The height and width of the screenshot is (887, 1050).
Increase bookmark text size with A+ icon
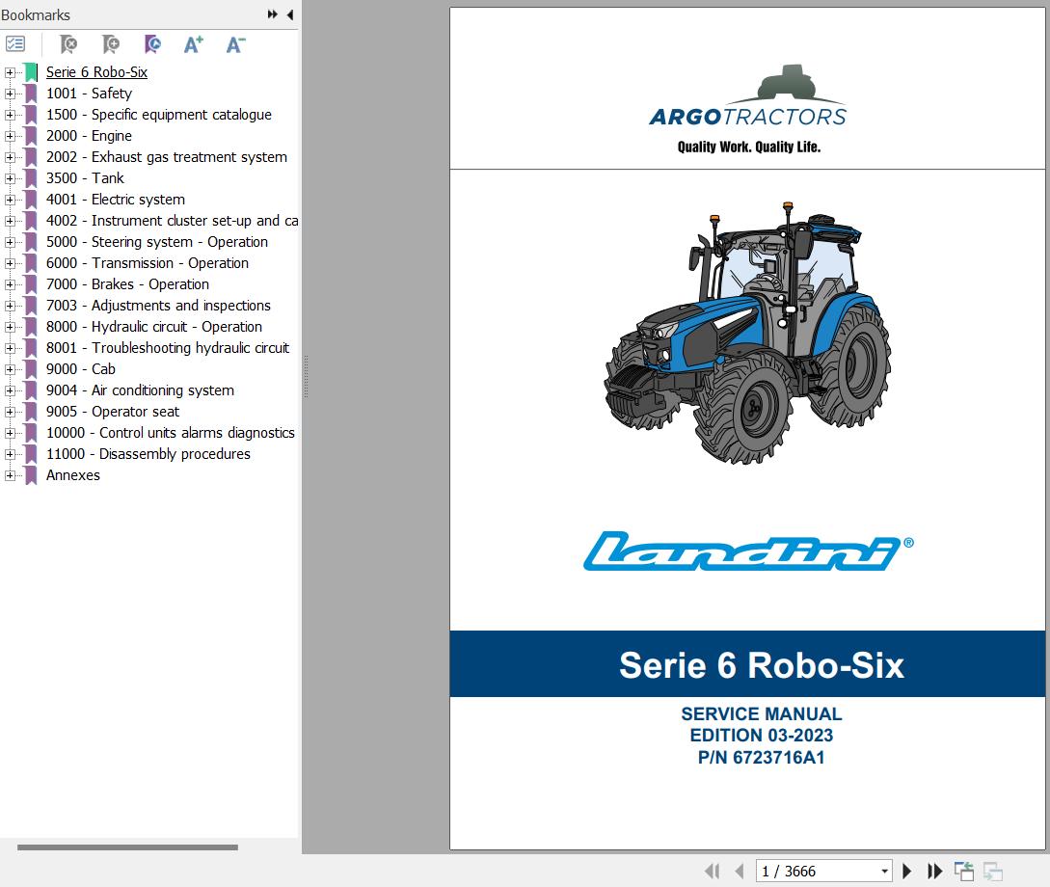[x=193, y=43]
